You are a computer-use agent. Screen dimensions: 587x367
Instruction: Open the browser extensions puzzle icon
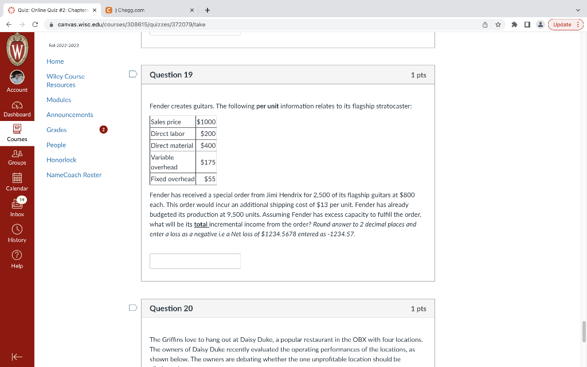point(514,24)
